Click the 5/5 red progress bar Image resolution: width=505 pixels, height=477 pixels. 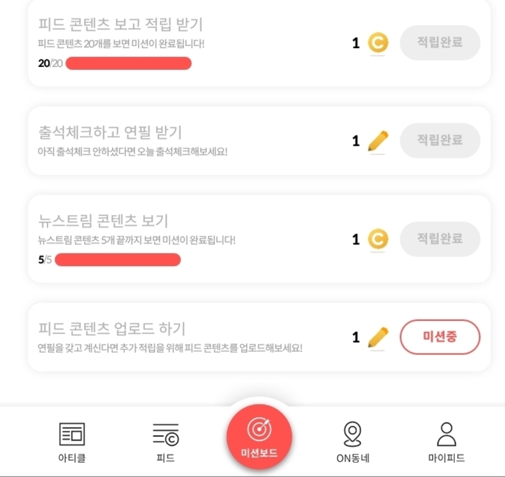(117, 260)
